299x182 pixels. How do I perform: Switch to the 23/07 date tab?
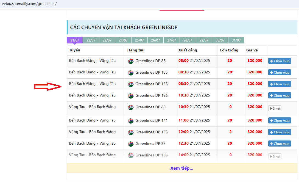click(x=107, y=40)
